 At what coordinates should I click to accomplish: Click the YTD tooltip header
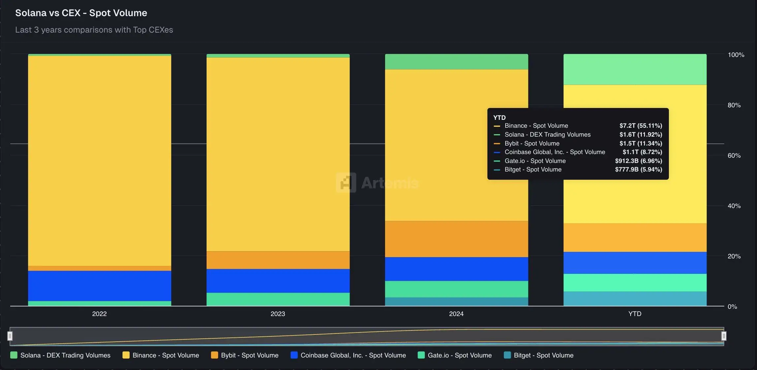(x=500, y=117)
